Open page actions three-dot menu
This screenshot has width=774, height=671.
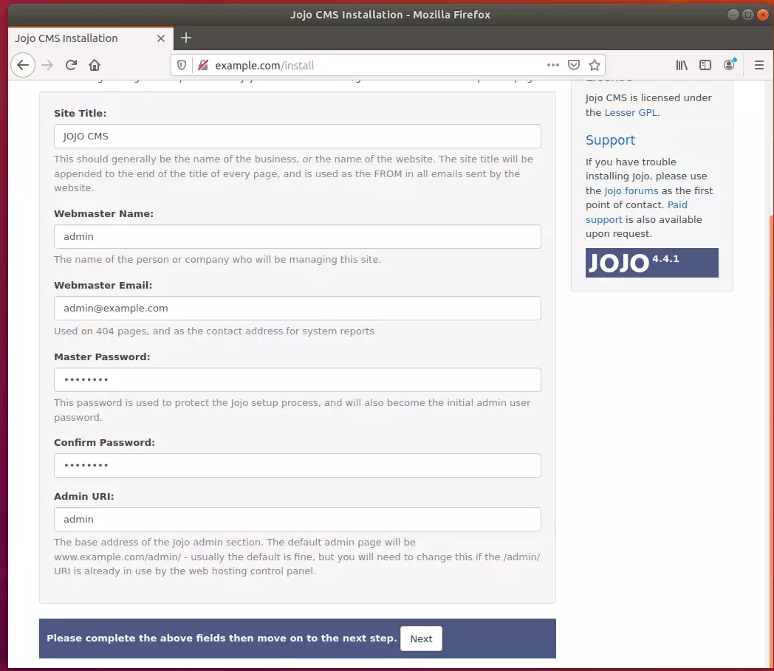click(x=553, y=65)
